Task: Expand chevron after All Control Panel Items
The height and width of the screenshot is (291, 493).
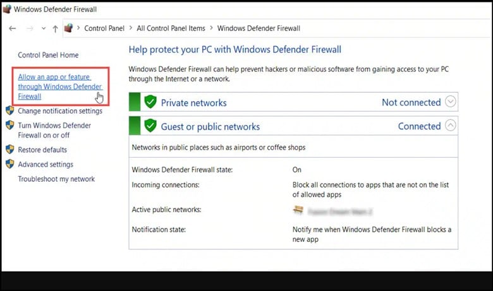Action: tap(211, 28)
